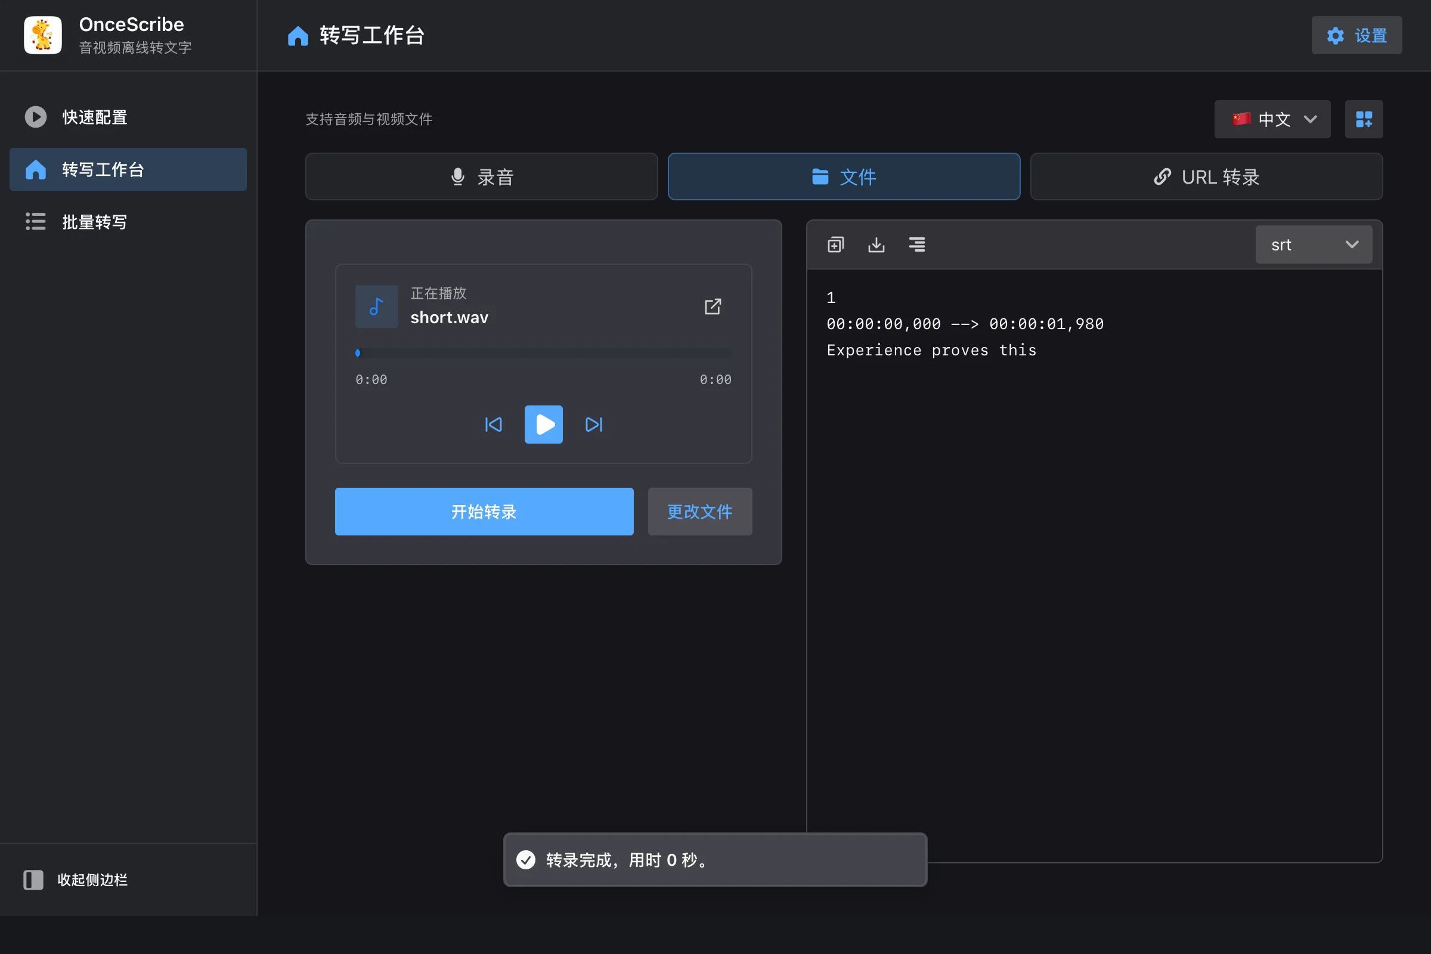
Task: Click the 正在播放 label
Action: [x=439, y=293]
